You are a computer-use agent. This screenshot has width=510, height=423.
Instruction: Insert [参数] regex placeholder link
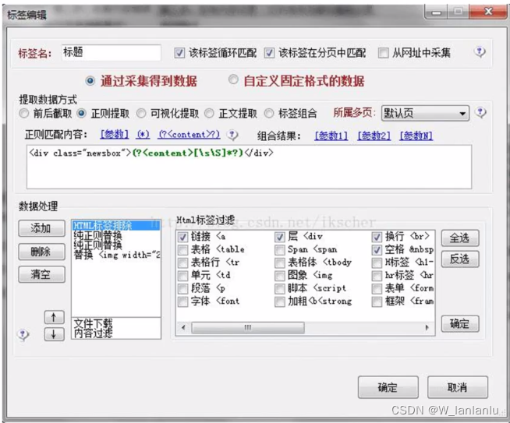114,134
